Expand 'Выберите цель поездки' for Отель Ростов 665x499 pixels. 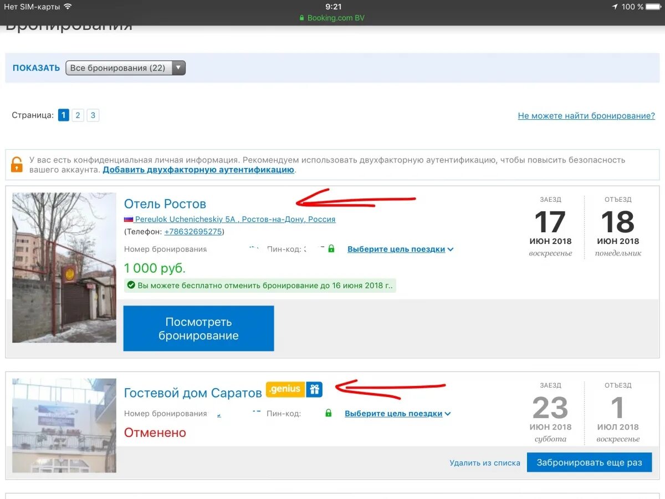400,249
